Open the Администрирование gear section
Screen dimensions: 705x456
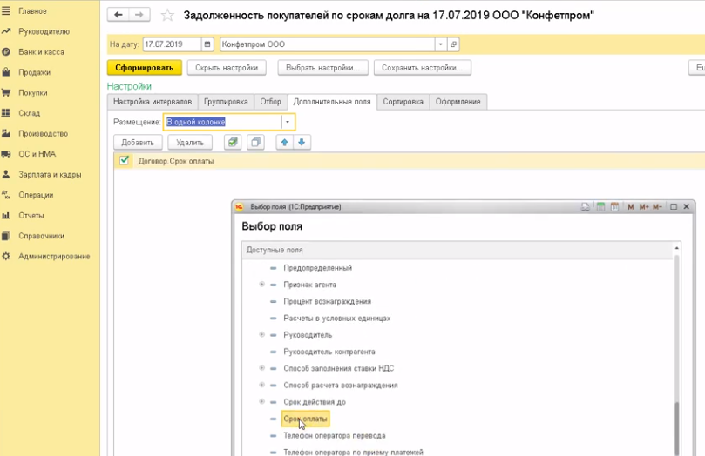[53, 256]
